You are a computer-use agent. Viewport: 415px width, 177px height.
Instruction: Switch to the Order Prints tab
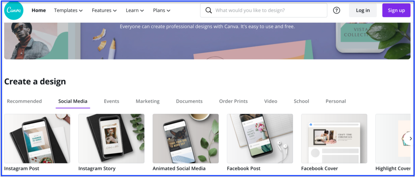(x=233, y=101)
